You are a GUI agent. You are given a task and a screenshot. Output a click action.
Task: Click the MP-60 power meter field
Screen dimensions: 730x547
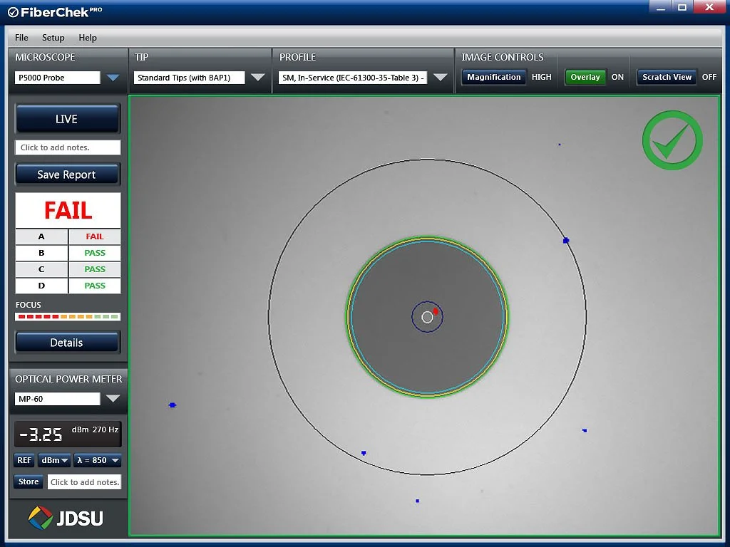click(58, 399)
